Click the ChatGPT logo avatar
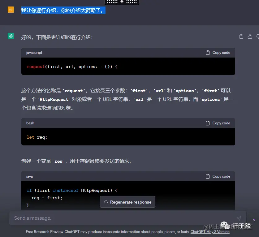Viewport: 259px width, 237px height. (11, 36)
